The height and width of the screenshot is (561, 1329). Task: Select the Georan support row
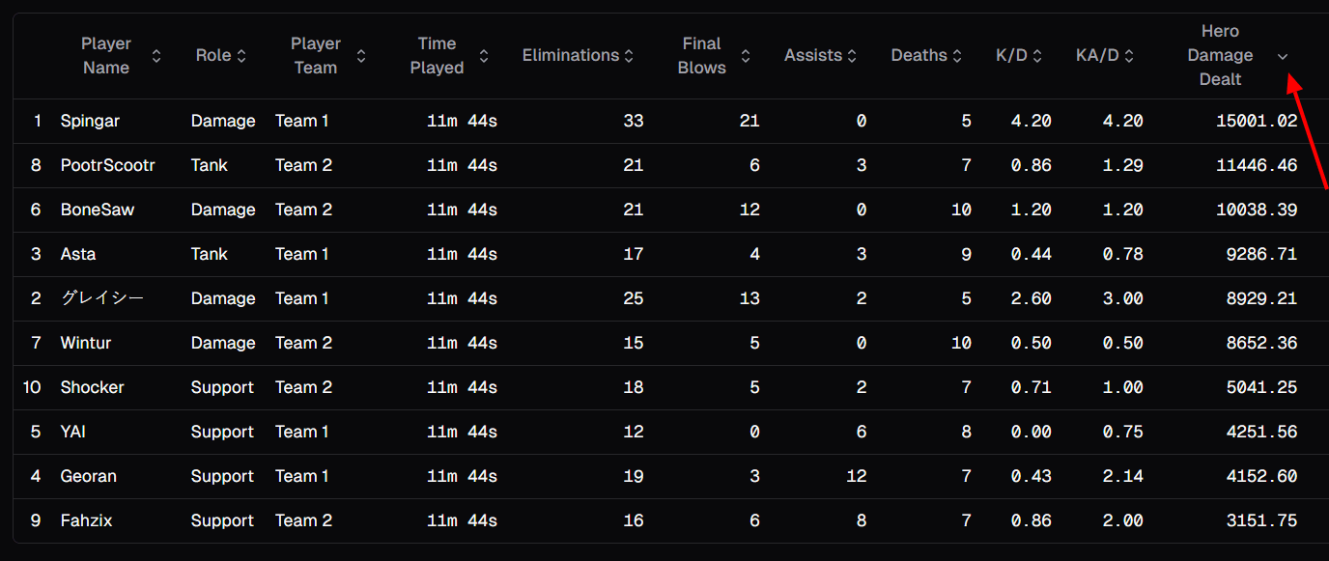(x=664, y=476)
